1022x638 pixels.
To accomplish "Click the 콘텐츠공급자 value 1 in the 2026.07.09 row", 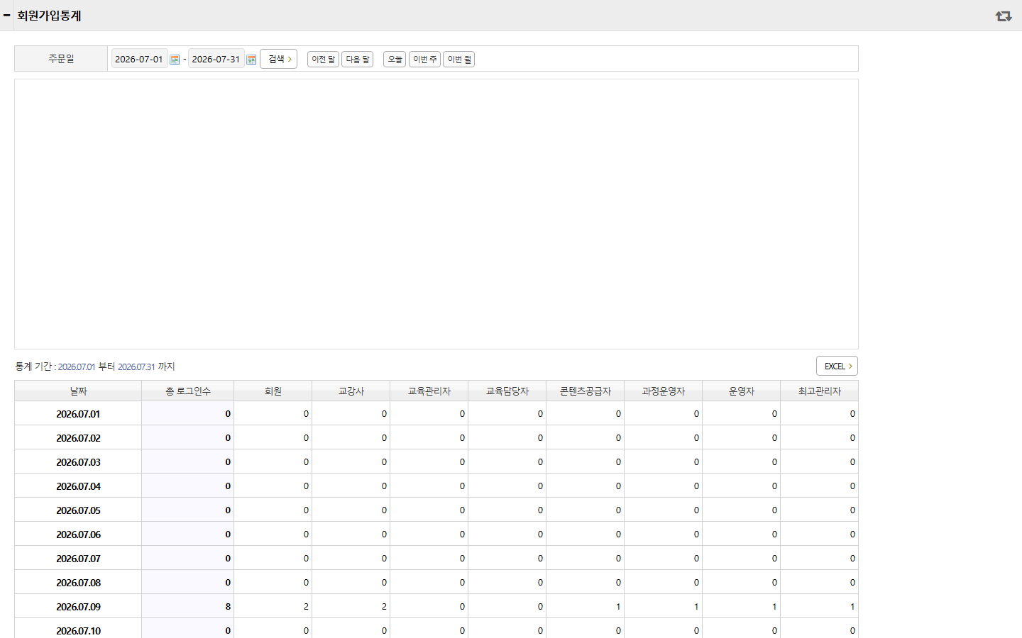I will click(x=618, y=607).
